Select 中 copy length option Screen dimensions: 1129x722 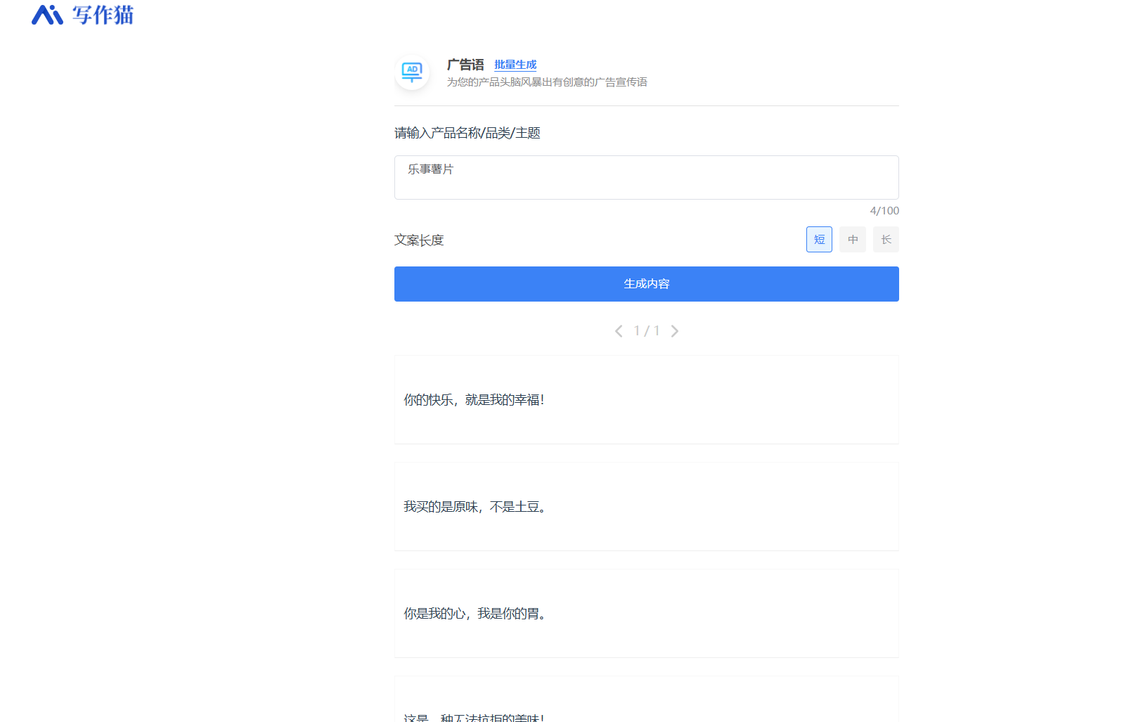point(853,240)
